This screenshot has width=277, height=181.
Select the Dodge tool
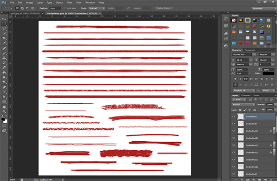point(4,82)
